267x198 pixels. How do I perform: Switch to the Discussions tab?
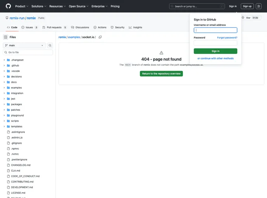(80, 27)
